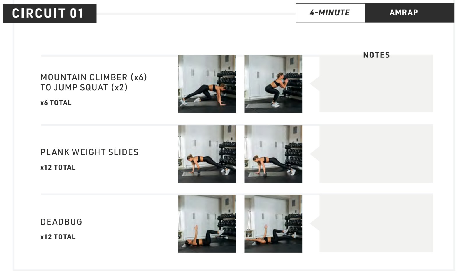Click the x6 TOTAL rep count

[x=56, y=103]
